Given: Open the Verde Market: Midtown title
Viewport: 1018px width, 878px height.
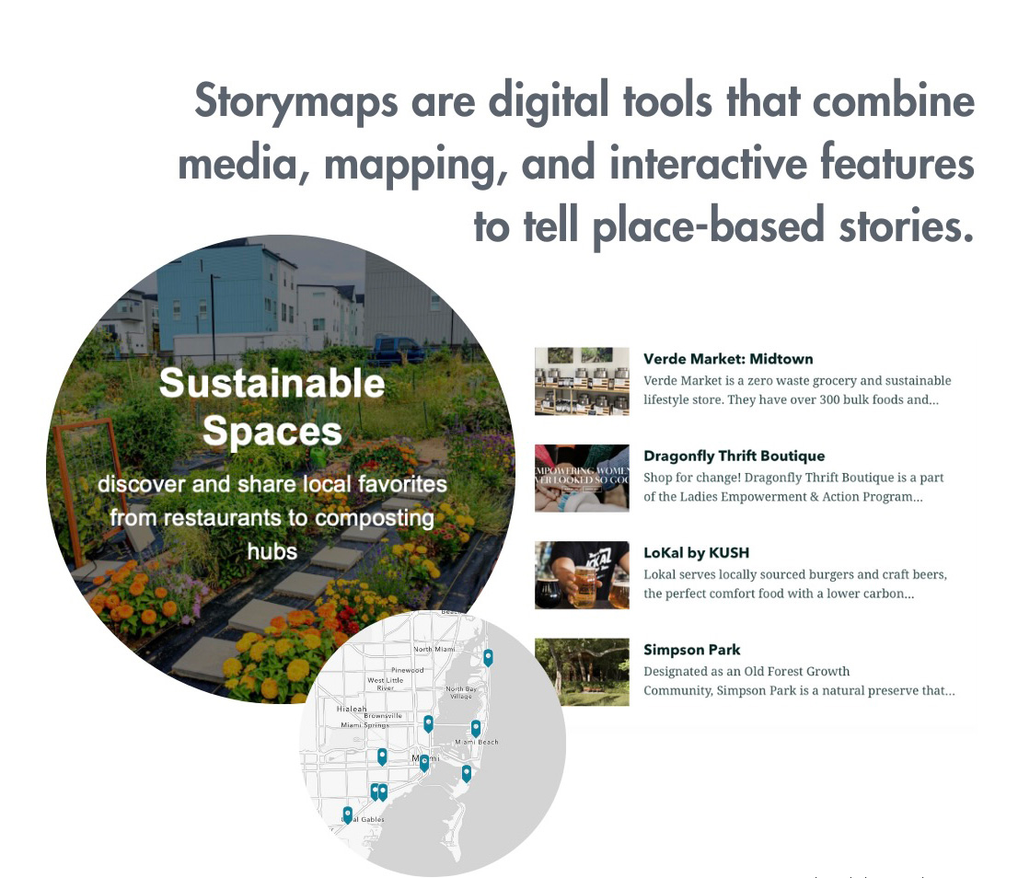Looking at the screenshot, I should [x=728, y=359].
